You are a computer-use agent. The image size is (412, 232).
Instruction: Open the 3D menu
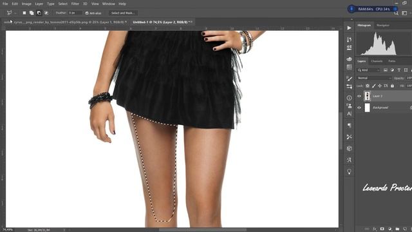pos(85,4)
